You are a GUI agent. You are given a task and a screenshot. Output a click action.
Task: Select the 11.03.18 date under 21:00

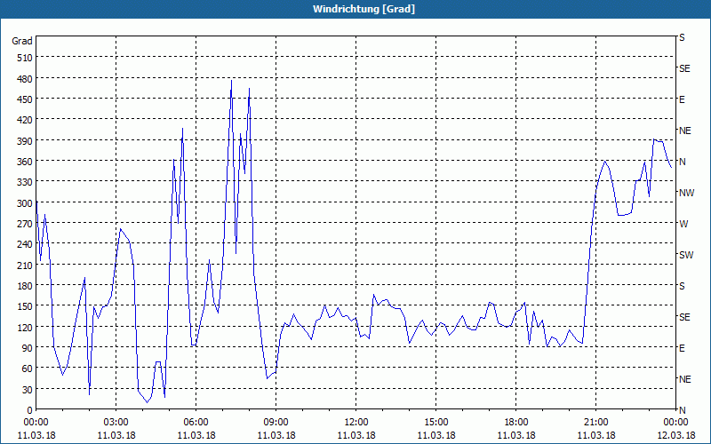pyautogui.click(x=595, y=435)
